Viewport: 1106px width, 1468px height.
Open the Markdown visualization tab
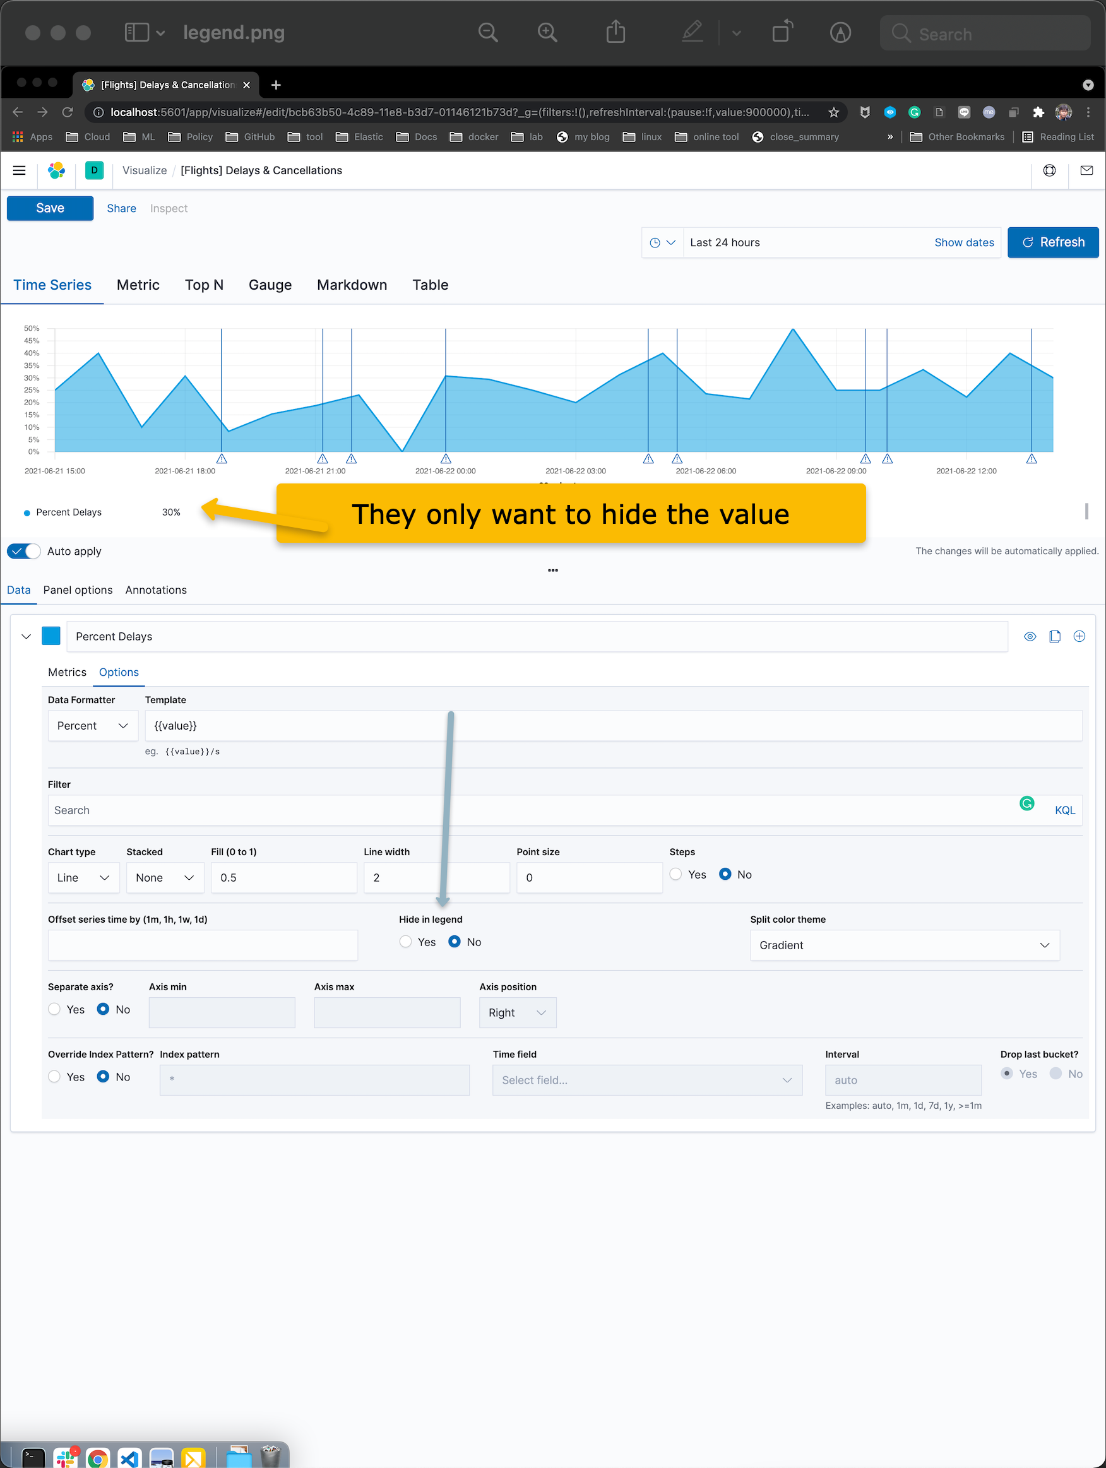[x=352, y=285]
